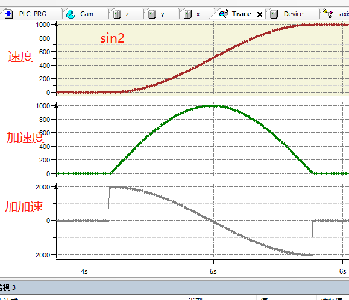Click the Trace magnifier icon
This screenshot has width=349, height=300.
coord(224,14)
